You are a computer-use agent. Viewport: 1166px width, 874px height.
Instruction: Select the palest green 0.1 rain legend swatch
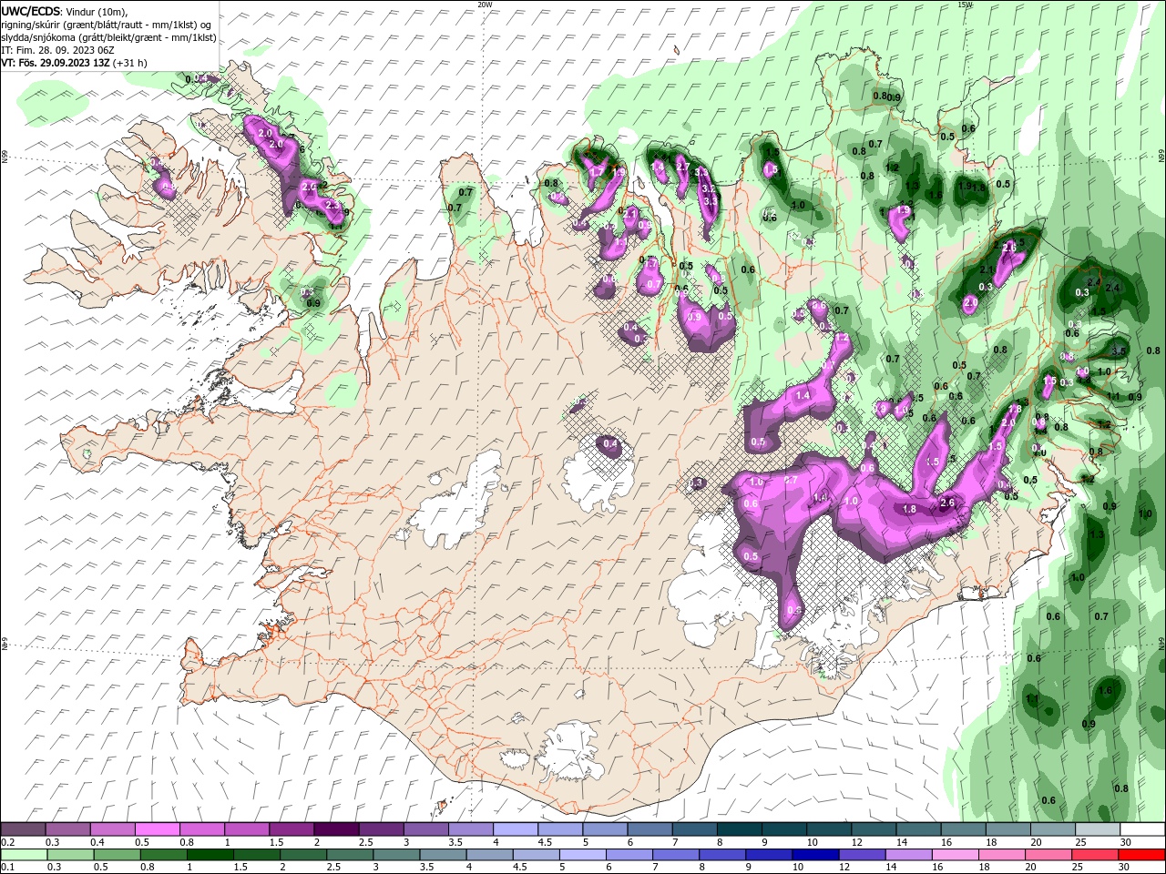23,855
